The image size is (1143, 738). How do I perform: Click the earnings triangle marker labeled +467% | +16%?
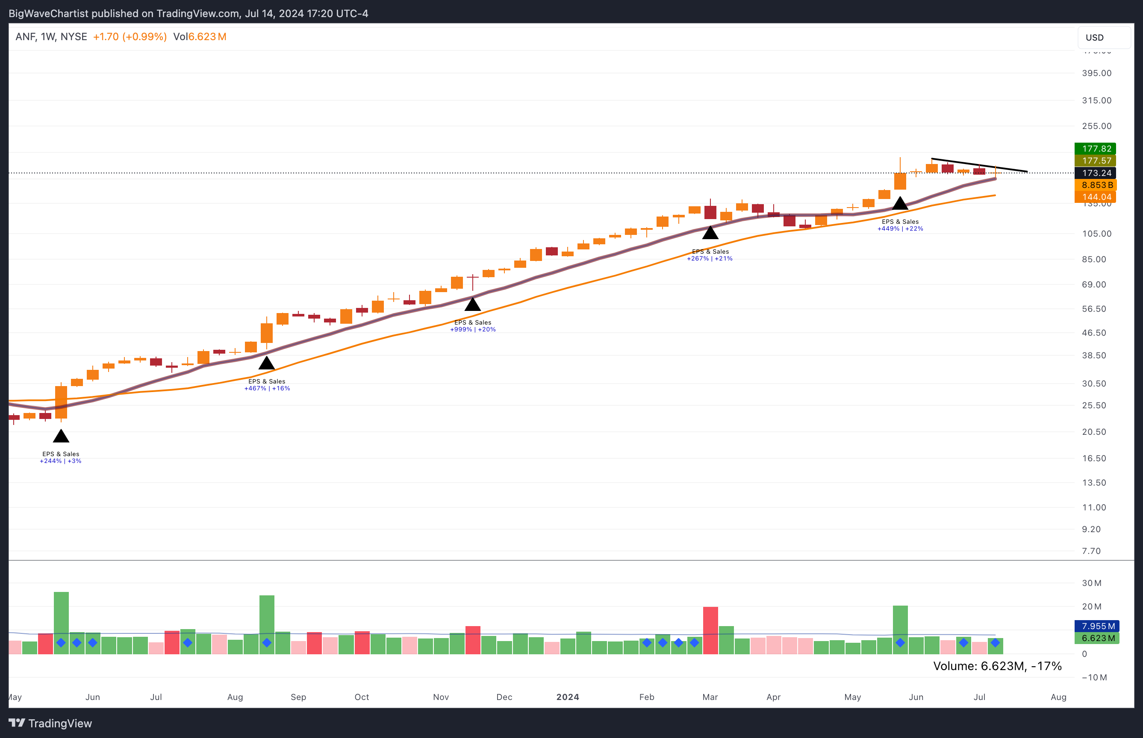267,364
